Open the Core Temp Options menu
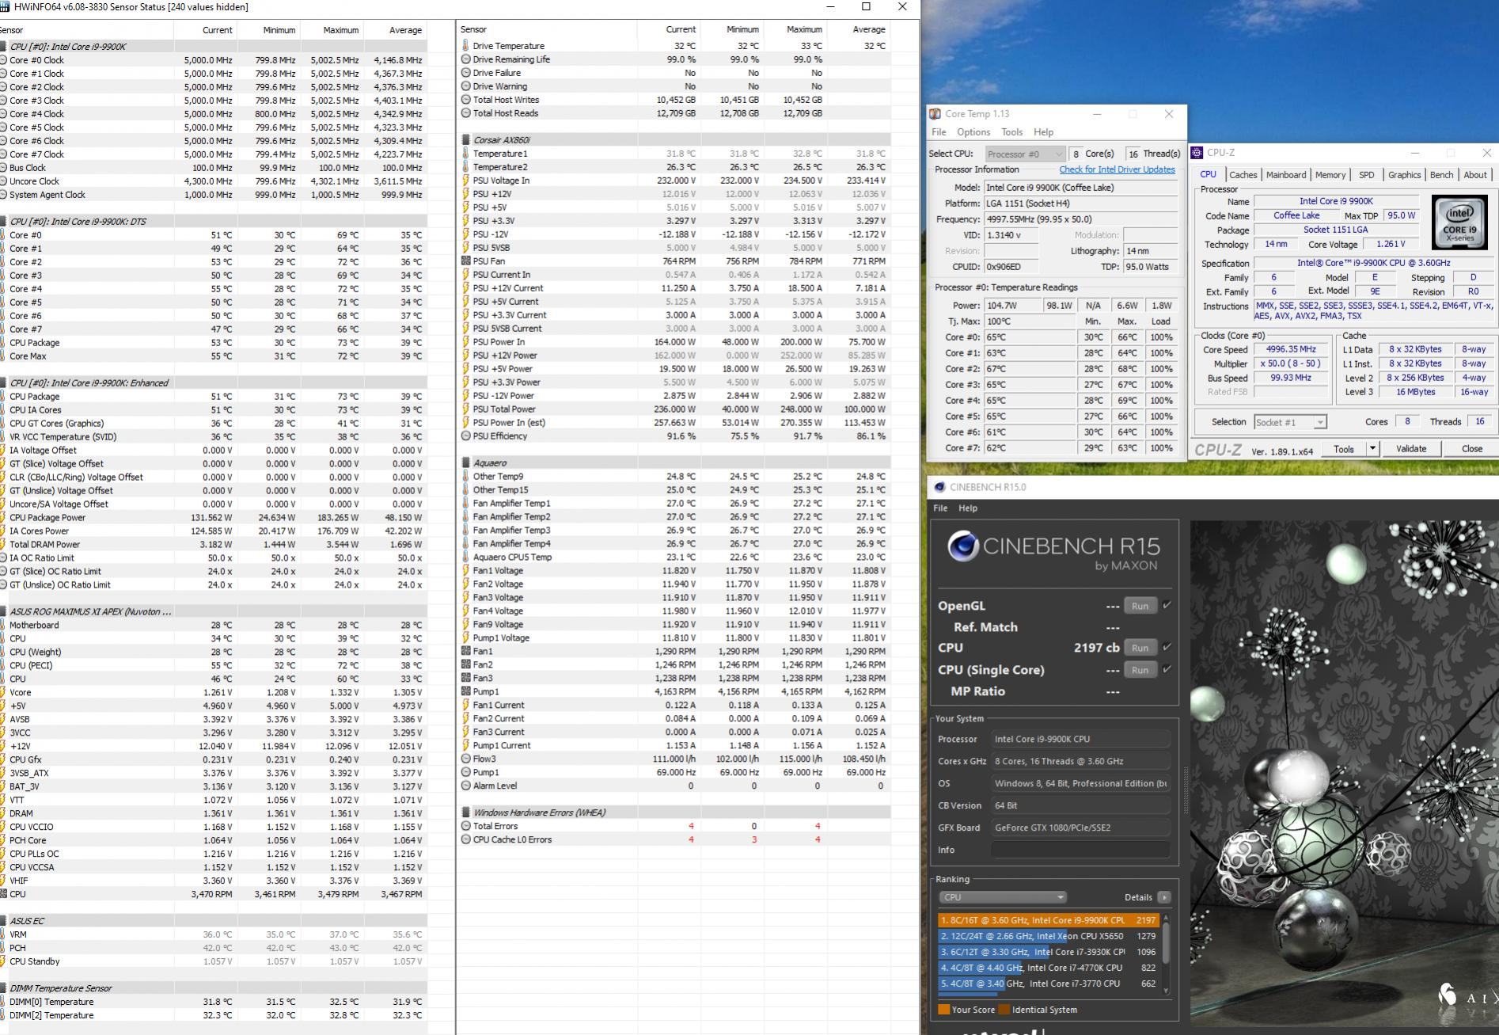The height and width of the screenshot is (1035, 1499). point(973,132)
